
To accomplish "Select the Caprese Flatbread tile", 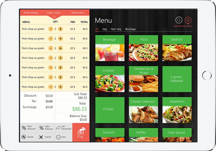I will [177, 79].
